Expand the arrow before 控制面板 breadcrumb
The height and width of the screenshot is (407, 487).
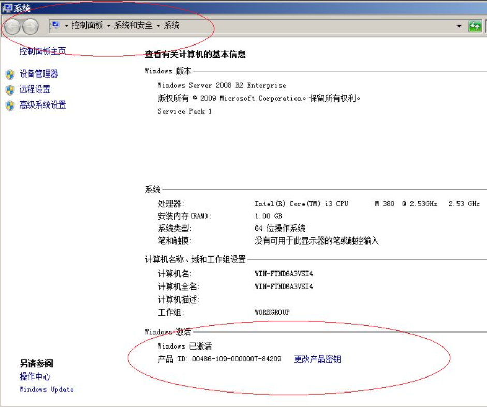click(x=67, y=26)
